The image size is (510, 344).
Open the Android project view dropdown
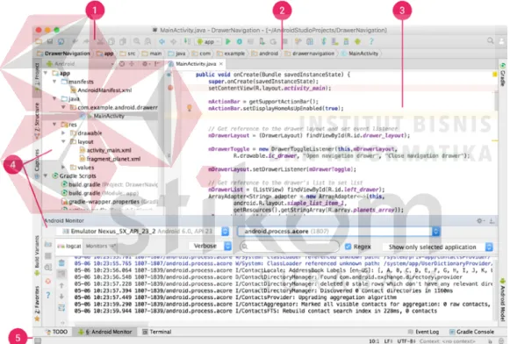coord(81,64)
